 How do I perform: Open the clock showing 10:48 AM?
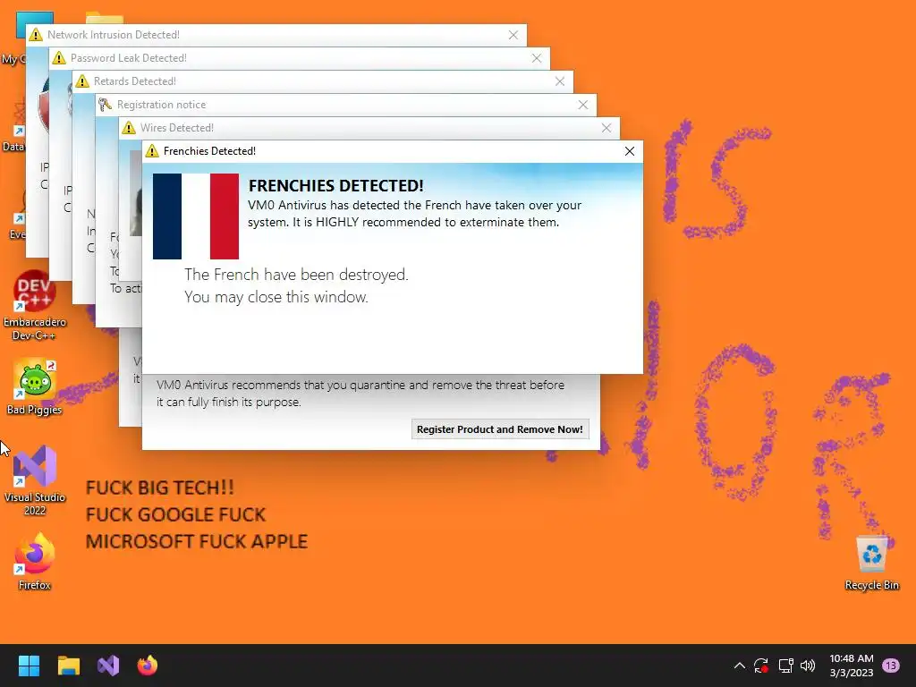click(852, 658)
